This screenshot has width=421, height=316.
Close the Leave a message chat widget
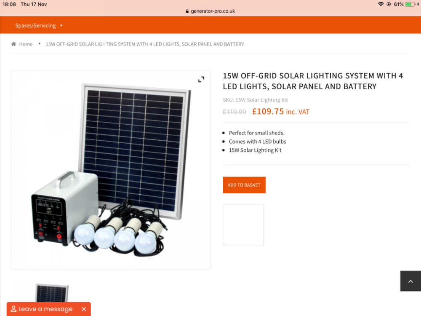pos(84,309)
